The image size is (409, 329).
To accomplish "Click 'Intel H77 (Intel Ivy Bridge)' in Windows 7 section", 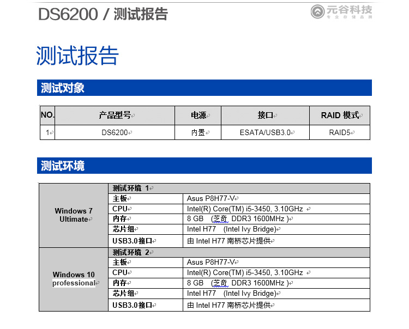I will tap(231, 229).
